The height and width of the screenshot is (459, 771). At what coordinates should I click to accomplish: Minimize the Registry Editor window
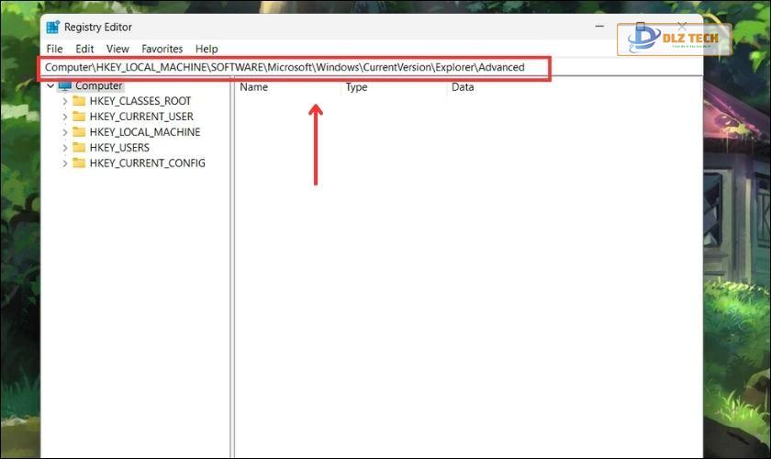599,26
